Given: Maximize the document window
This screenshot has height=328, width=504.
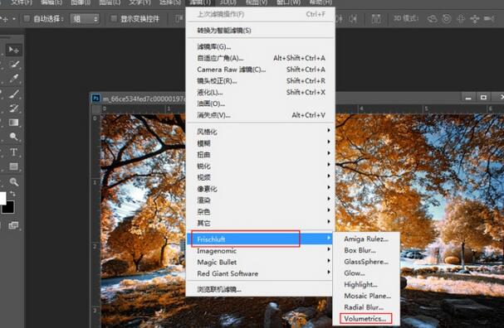Looking at the screenshot, I should tap(483, 97).
